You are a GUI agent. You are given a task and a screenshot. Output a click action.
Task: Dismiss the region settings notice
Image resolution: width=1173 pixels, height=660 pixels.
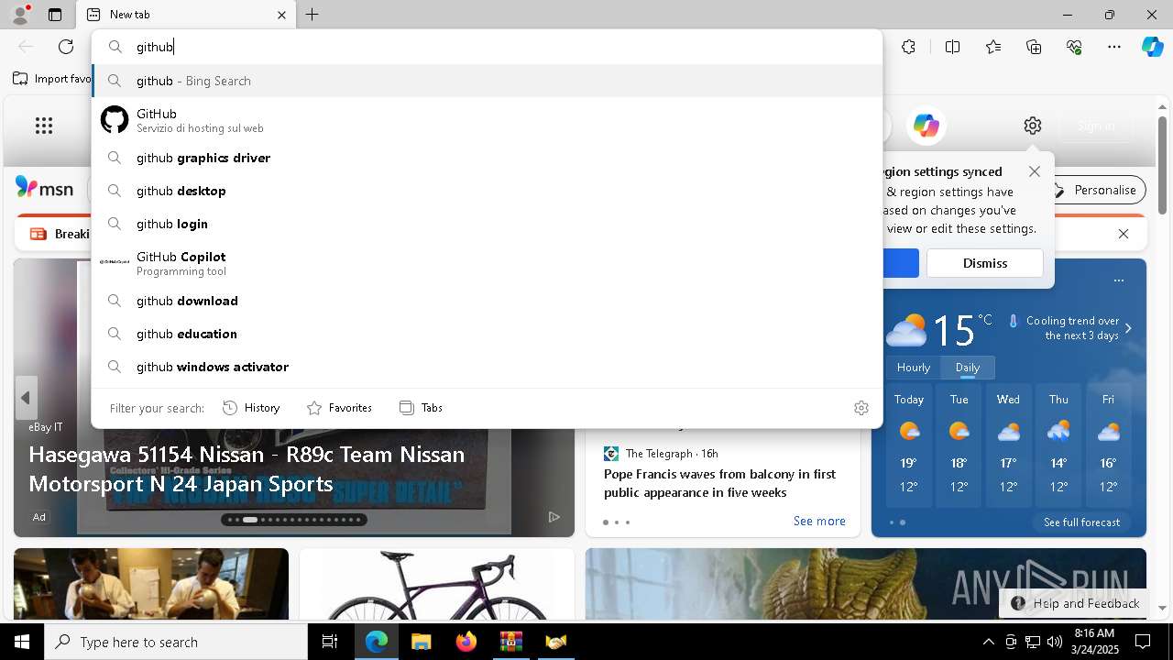point(984,263)
